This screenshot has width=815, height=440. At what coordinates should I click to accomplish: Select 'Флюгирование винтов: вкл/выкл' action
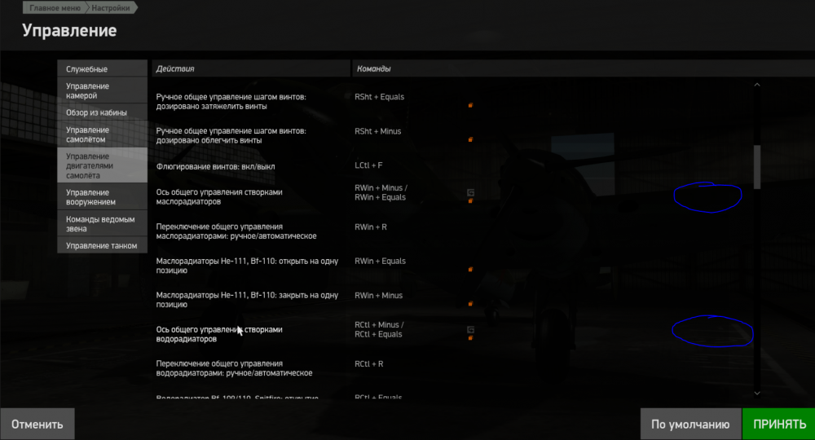(215, 167)
